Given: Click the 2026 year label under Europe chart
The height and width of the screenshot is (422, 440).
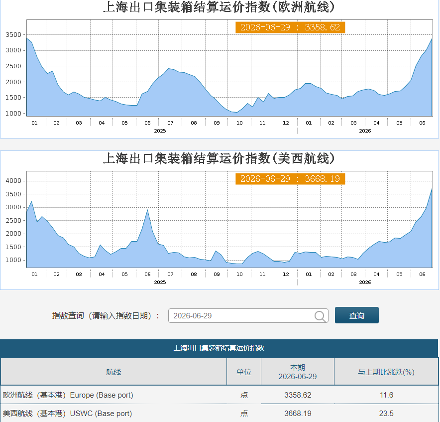Looking at the screenshot, I should click(x=365, y=131).
